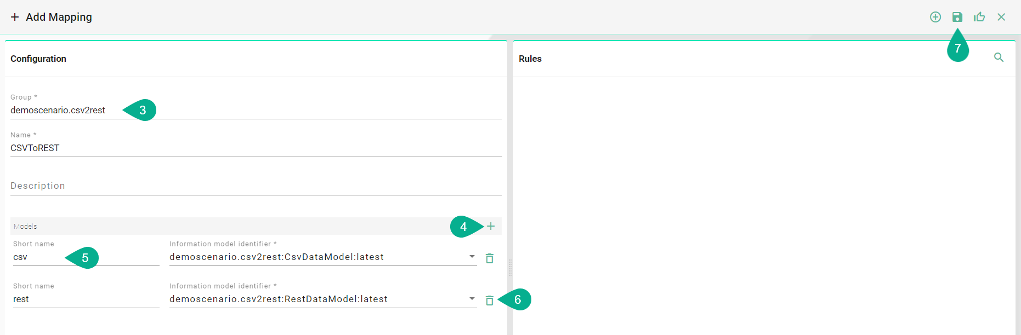1021x335 pixels.
Task: Add a new model with plus icon
Action: click(491, 226)
